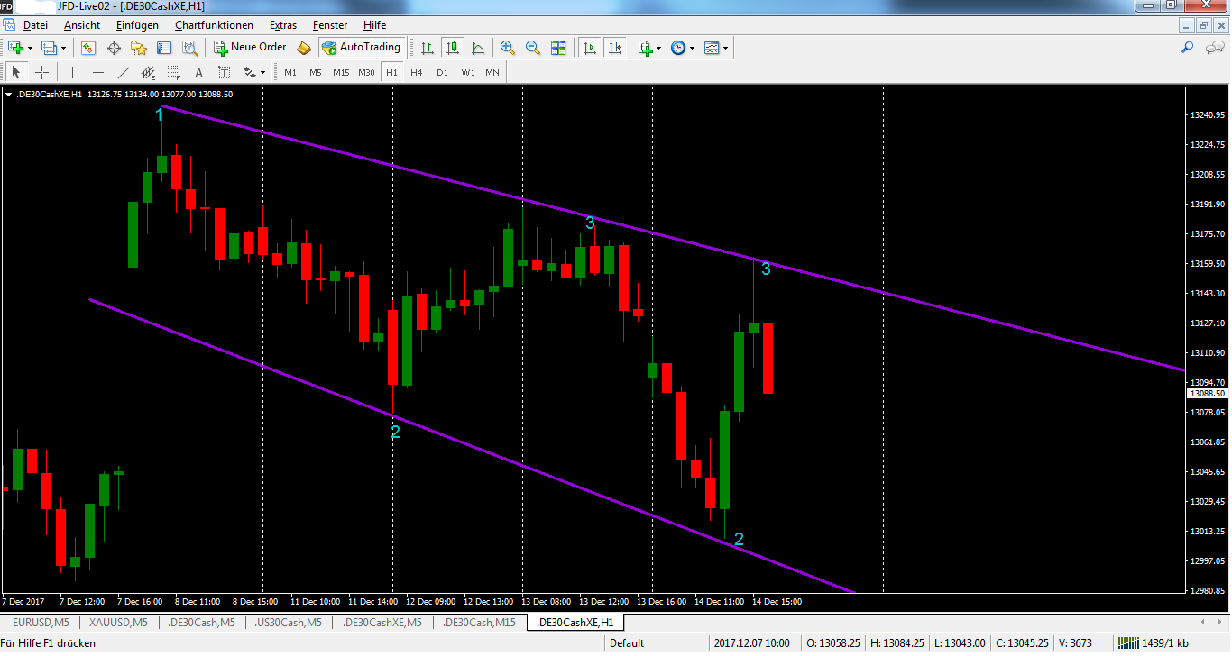Select the trendline drawing tool
The image size is (1232, 656).
click(x=124, y=72)
